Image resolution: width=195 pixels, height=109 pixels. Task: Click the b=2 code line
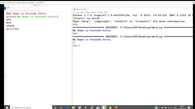[x=9, y=23]
